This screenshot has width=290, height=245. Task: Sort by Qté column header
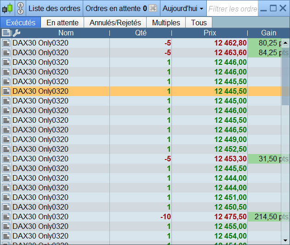(141, 33)
